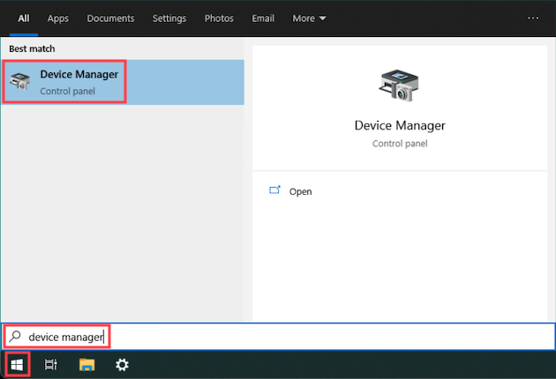This screenshot has height=379, width=556.
Task: Filter results by Documents
Action: click(110, 18)
